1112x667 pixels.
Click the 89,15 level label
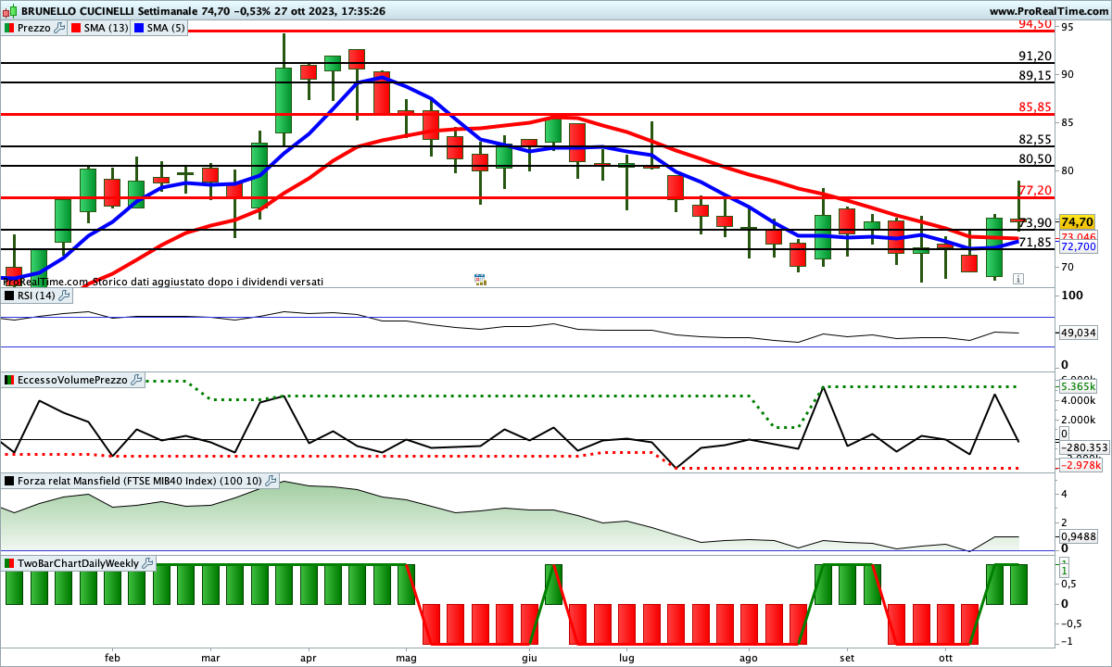coord(1035,76)
